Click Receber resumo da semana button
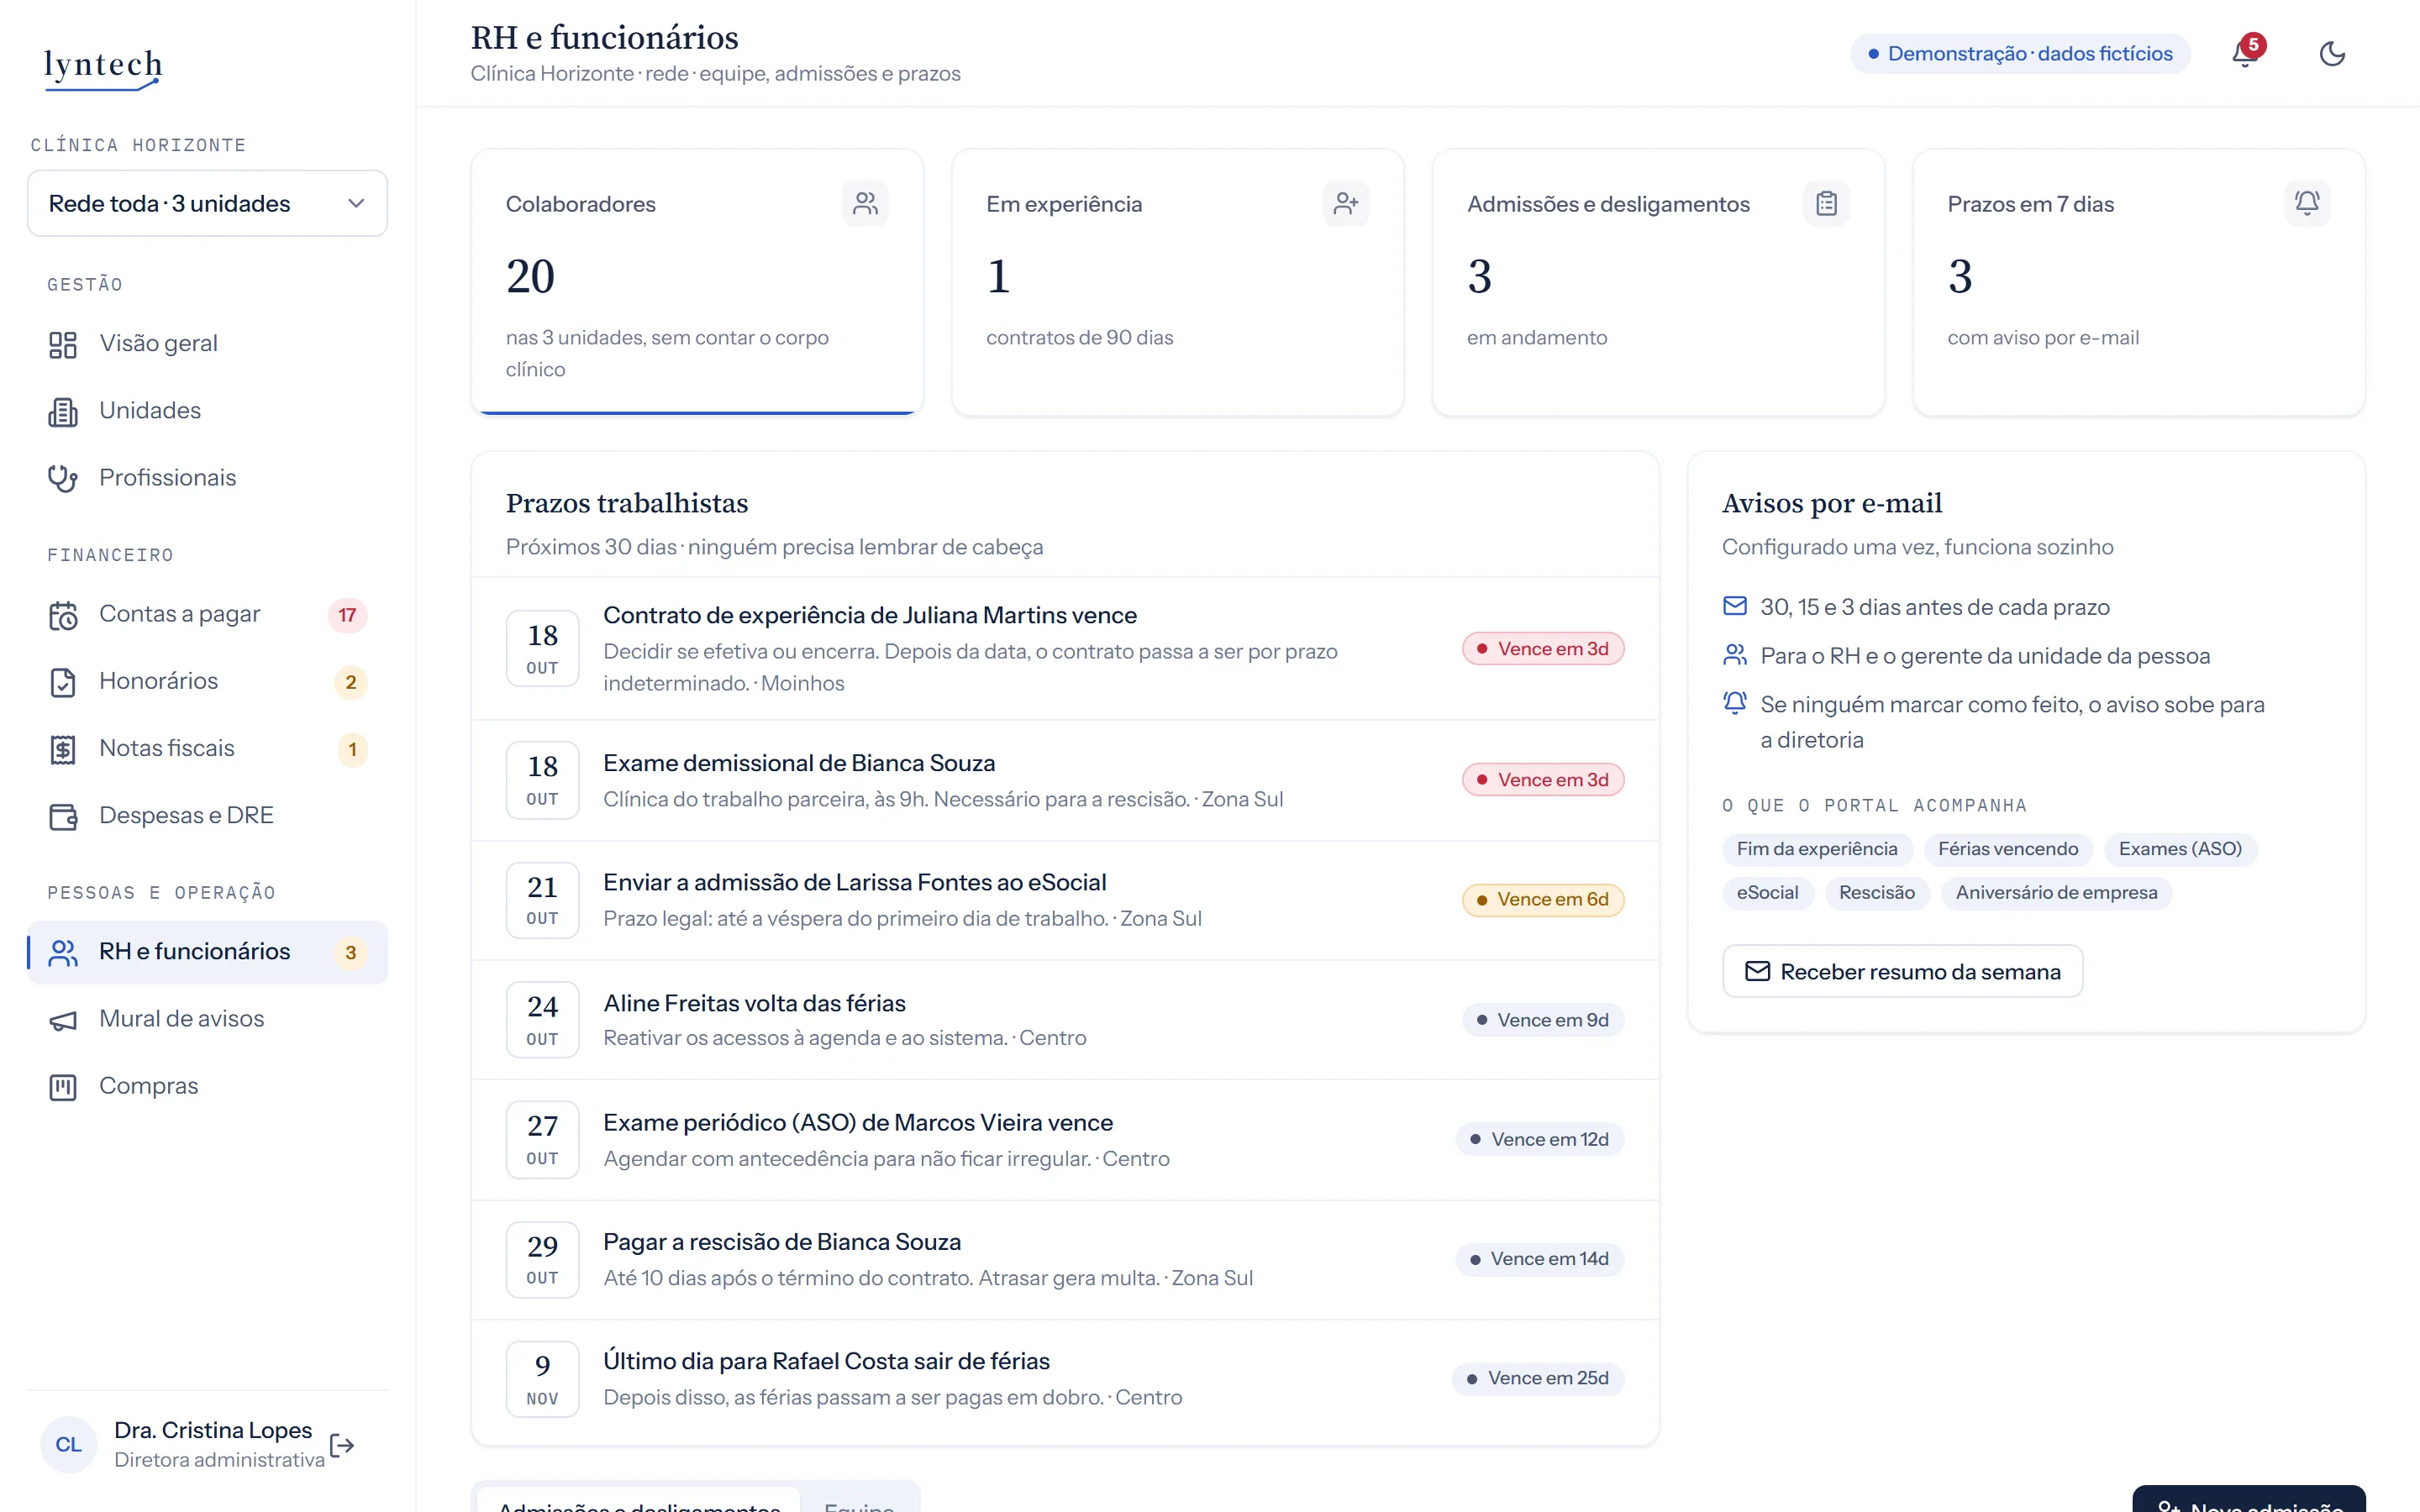 click(1902, 971)
